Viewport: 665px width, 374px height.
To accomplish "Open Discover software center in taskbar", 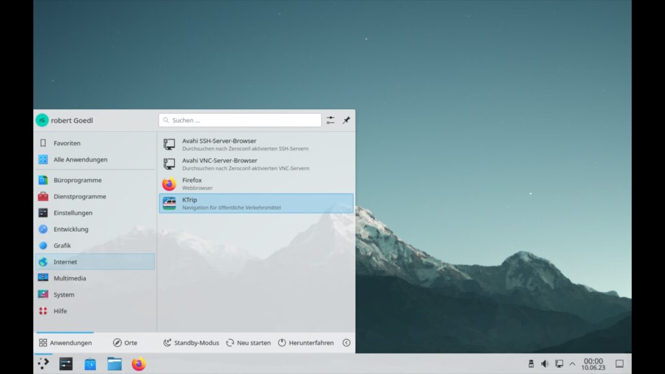I will point(90,364).
